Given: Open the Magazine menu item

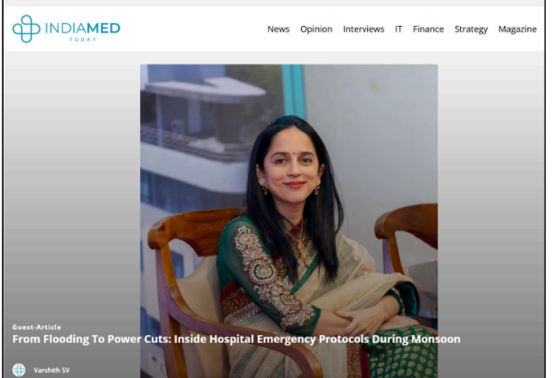Looking at the screenshot, I should point(517,29).
